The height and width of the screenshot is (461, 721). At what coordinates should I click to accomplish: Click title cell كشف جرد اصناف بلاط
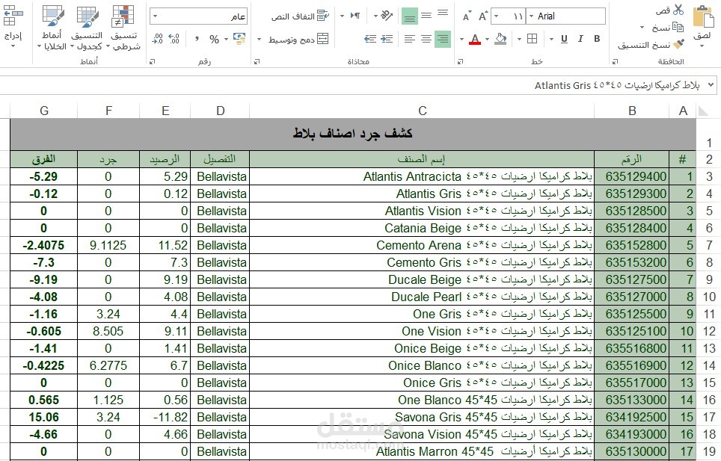353,134
